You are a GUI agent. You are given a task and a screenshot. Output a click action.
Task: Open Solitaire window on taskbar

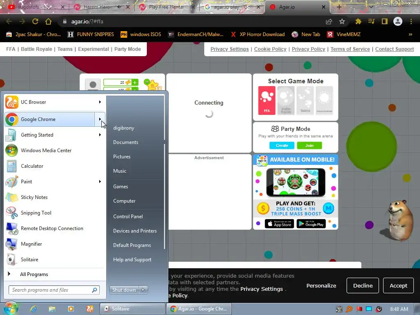coord(132,309)
